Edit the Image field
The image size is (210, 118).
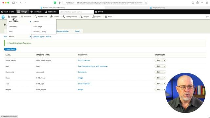159,78
